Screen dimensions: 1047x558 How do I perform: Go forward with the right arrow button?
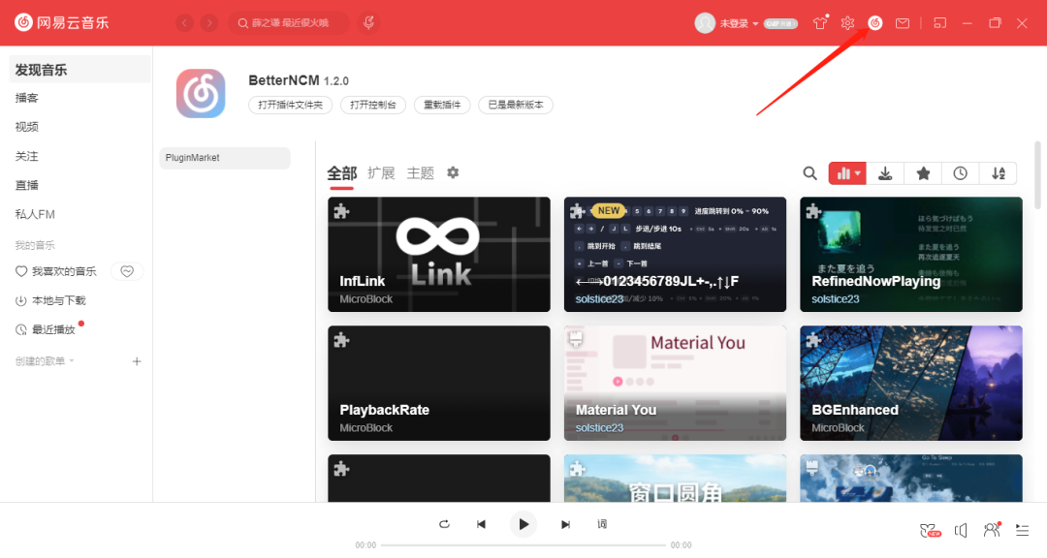point(209,23)
